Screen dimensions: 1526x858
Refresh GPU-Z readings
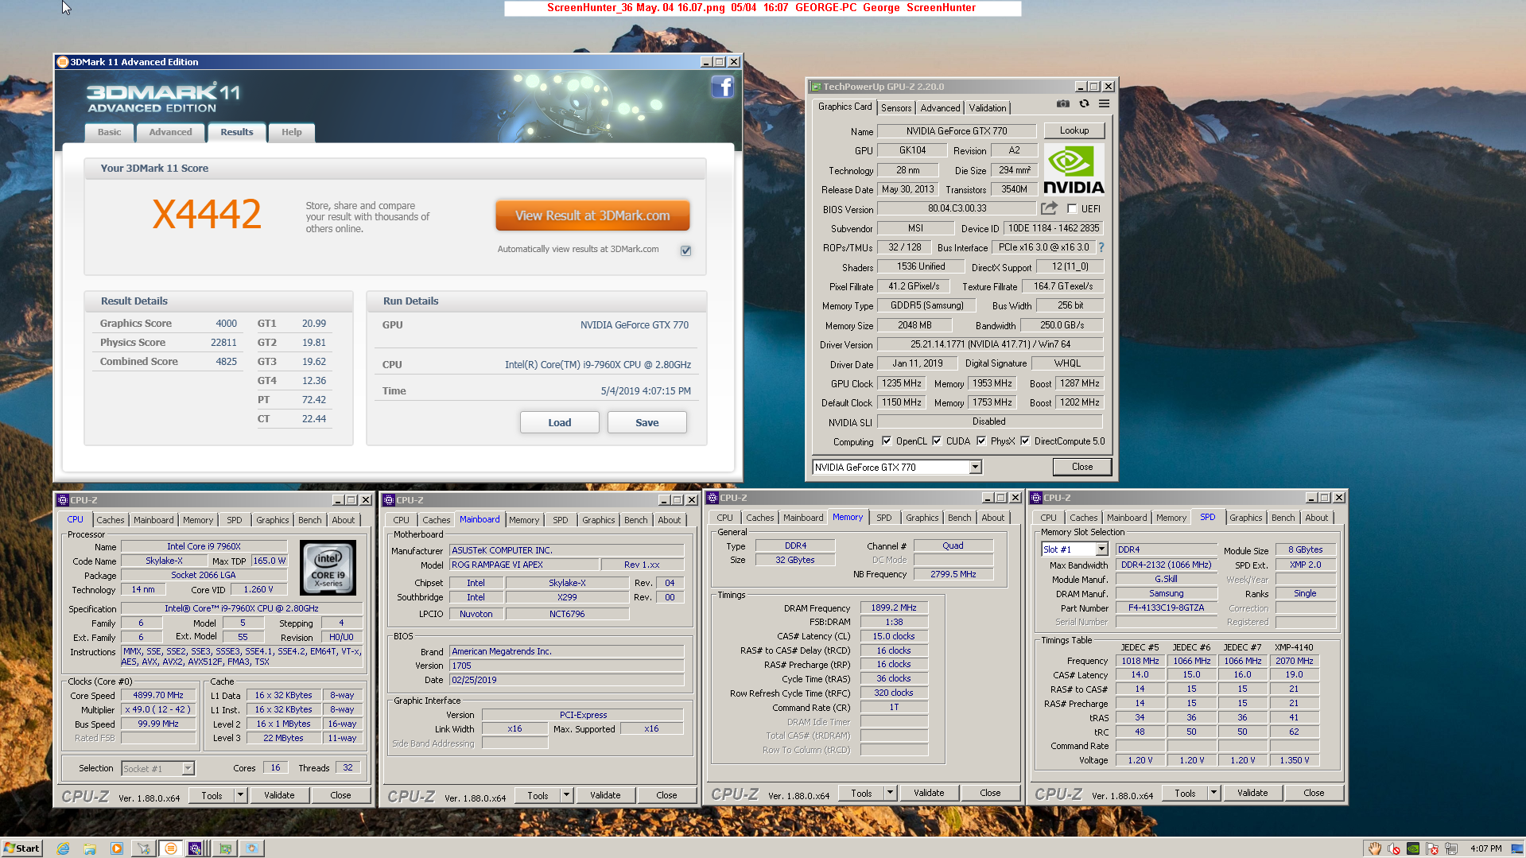pos(1084,104)
